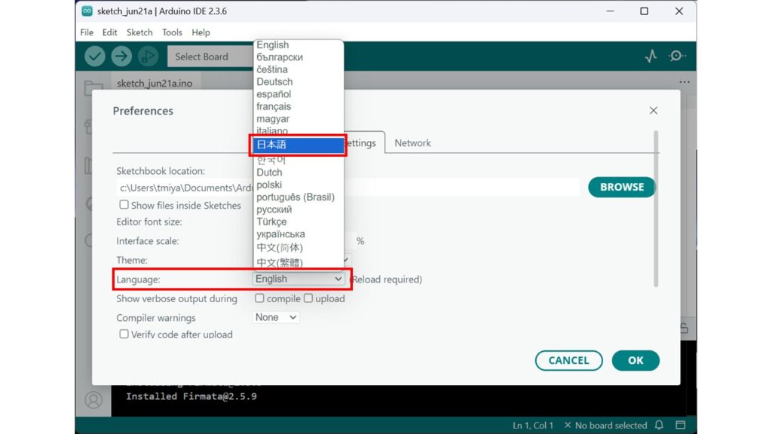Select polski in the language list
This screenshot has width=772, height=434.
click(298, 185)
